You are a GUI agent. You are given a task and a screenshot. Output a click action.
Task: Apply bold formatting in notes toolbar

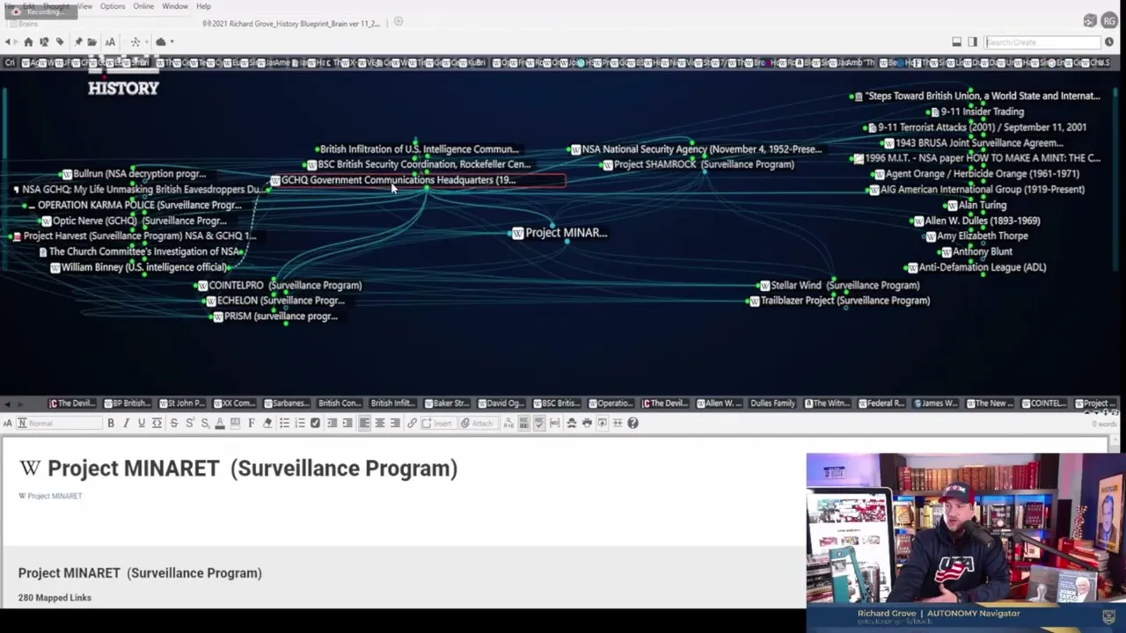pos(111,423)
